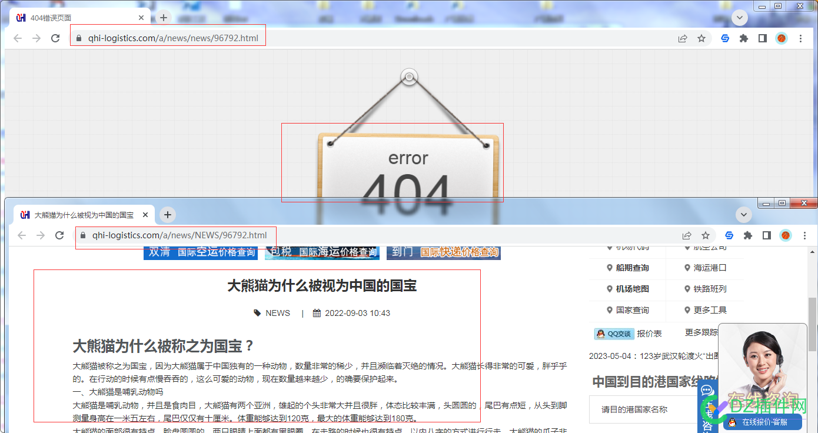Click the 请目的港国家名称 input field

[643, 409]
